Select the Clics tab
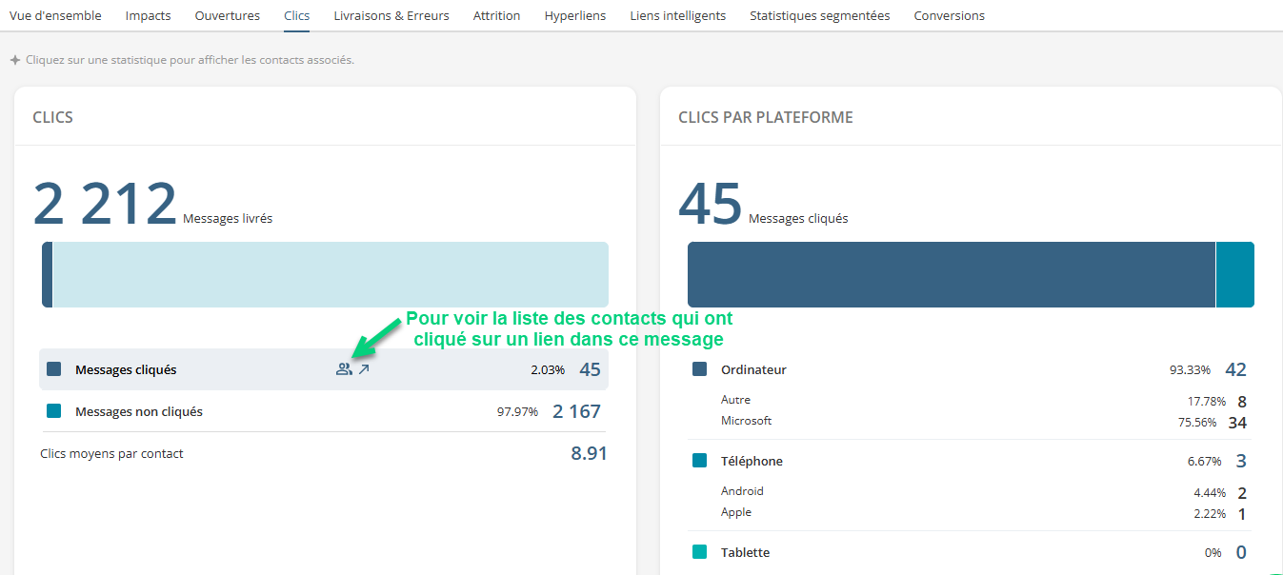The width and height of the screenshot is (1283, 575). point(297,15)
